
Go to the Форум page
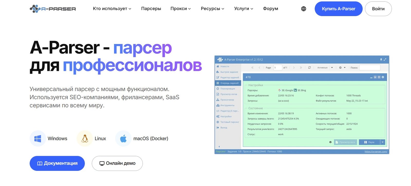point(270,9)
